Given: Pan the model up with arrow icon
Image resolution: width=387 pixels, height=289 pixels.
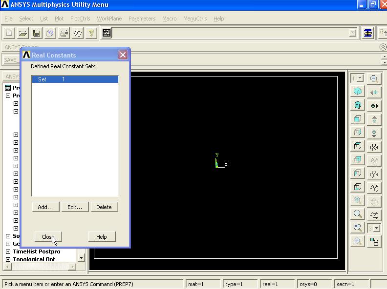Looking at the screenshot, I should pyautogui.click(x=374, y=119).
